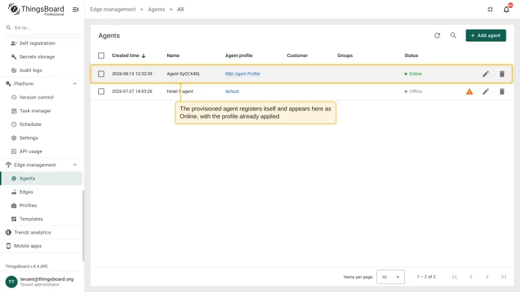Click the ThingsBoard logo
520x292 pixels.
(x=36, y=9)
